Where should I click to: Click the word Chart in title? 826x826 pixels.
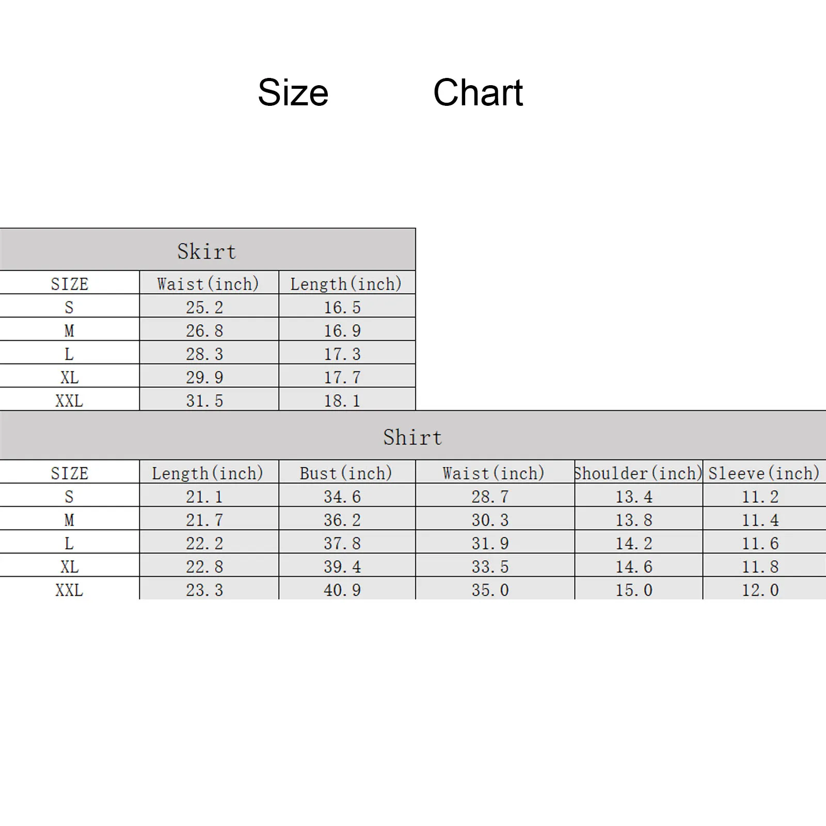(478, 93)
